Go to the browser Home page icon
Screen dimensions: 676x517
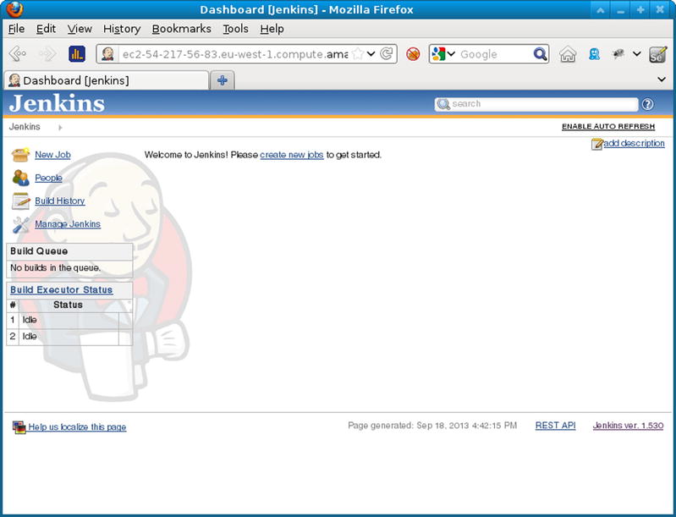click(568, 54)
